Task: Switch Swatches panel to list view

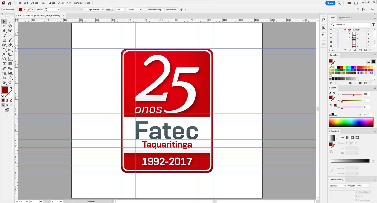Action: (369, 61)
